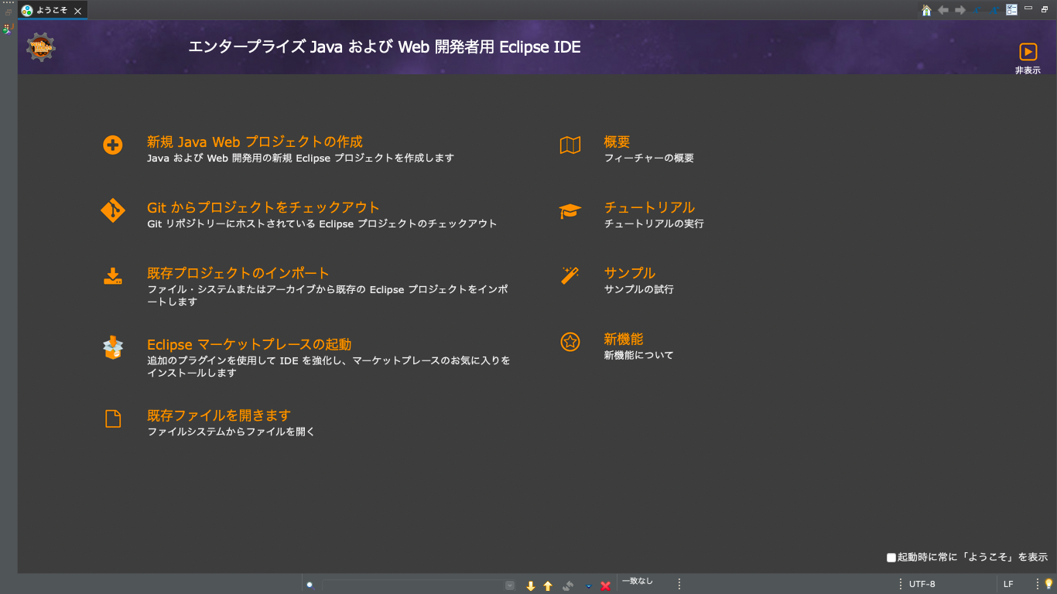
Task: Click the plus icon for new Java Web project
Action: click(113, 145)
